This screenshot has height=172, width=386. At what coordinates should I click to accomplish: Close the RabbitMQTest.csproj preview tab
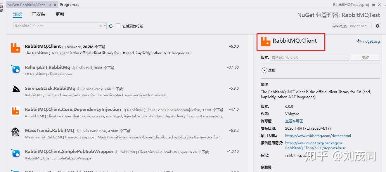pyautogui.click(x=379, y=5)
